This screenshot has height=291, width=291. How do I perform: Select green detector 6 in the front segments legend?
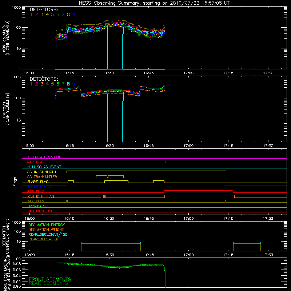58,15
